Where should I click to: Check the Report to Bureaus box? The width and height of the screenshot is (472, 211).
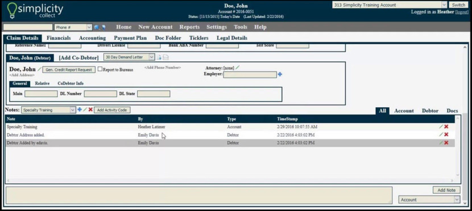[100, 69]
